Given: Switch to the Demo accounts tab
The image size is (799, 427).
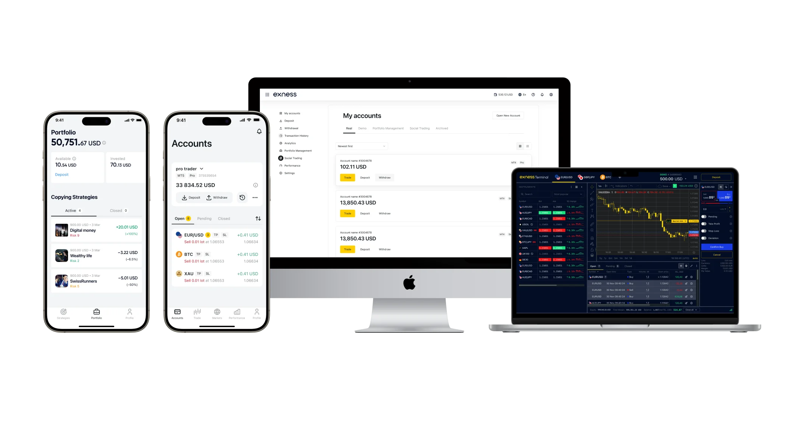Looking at the screenshot, I should 361,128.
